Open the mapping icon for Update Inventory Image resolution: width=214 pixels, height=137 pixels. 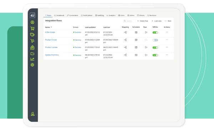125,55
